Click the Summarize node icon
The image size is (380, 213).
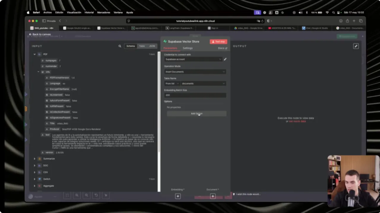click(x=40, y=159)
